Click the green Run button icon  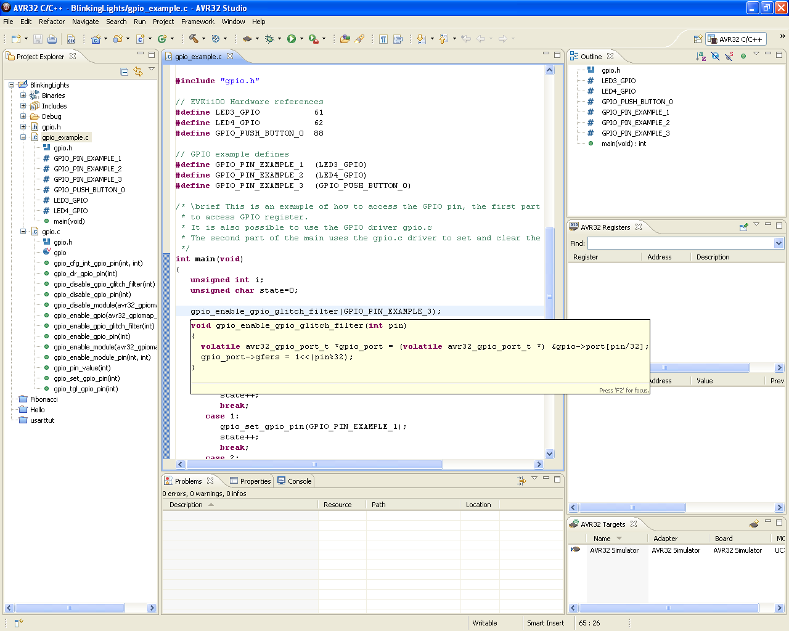pyautogui.click(x=292, y=39)
